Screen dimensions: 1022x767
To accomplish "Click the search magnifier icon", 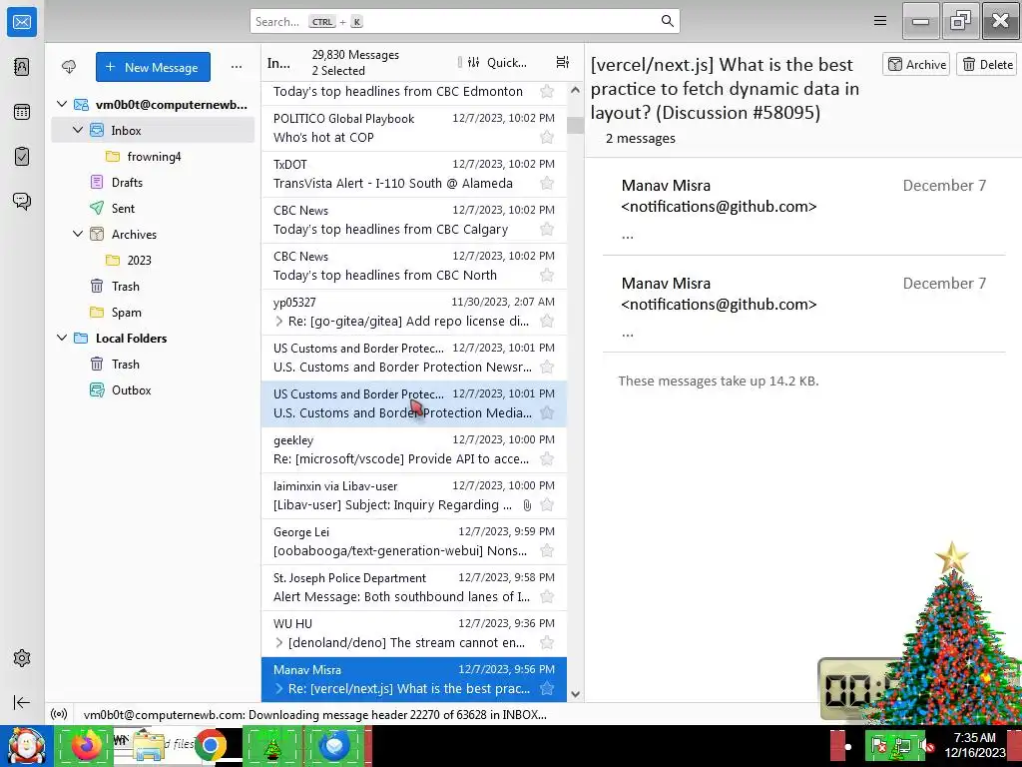I will (x=667, y=21).
